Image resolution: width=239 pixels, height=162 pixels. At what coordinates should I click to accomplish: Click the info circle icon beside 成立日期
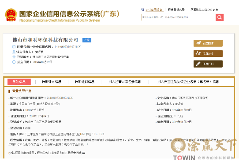pos(14,62)
